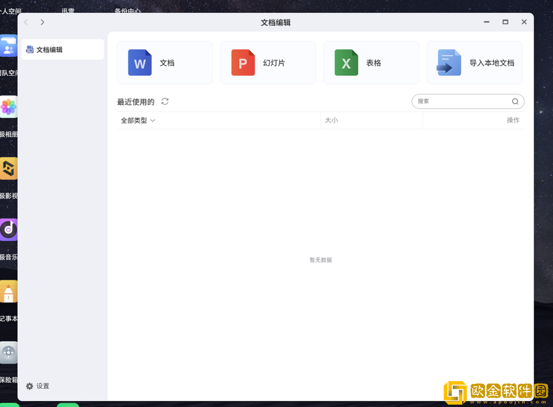The image size is (553, 407).
Task: Refresh the 最近使用的 recent files list
Action: click(164, 101)
